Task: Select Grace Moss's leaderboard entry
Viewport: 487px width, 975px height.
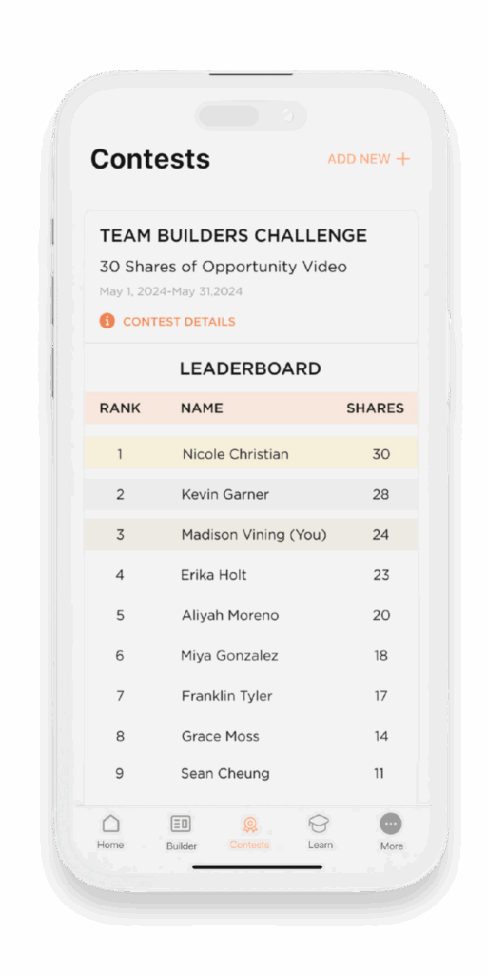Action: tap(251, 736)
